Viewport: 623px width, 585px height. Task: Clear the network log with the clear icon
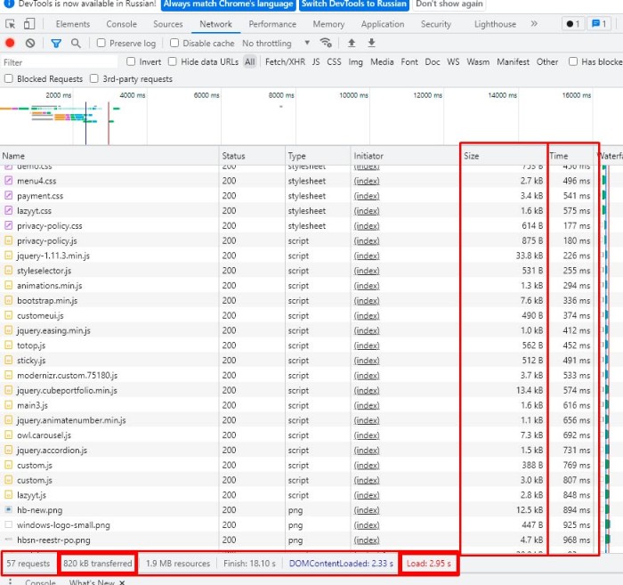(30, 43)
